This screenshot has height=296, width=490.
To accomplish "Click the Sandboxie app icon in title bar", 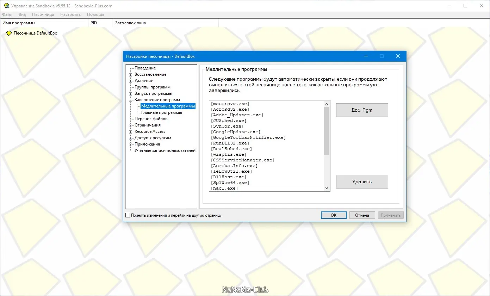I will coord(6,6).
